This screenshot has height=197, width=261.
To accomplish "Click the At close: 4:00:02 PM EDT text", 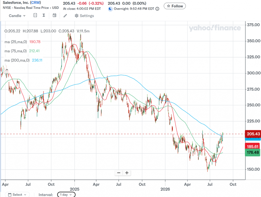I will [x=82, y=9].
